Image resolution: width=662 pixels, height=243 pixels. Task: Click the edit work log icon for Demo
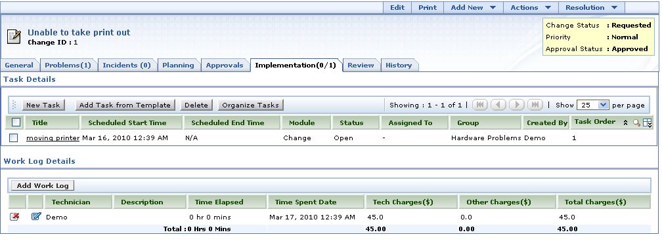36,216
